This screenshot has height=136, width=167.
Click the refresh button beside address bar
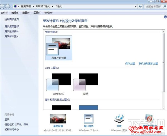[x=140, y=6]
